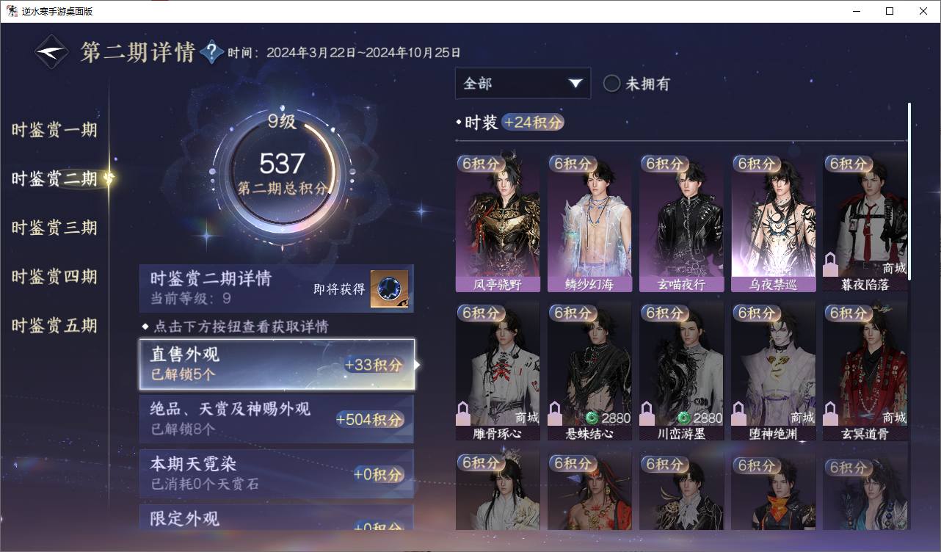
Task: Open the 全部 filter dropdown
Action: click(x=523, y=84)
